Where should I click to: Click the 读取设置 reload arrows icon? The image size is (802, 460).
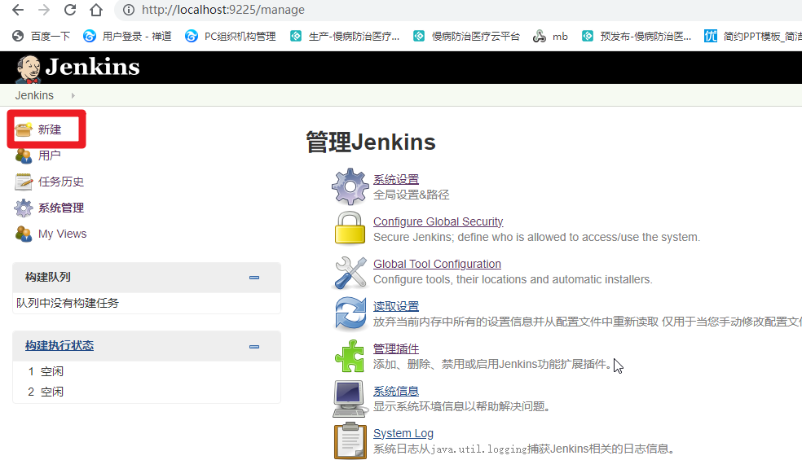350,313
